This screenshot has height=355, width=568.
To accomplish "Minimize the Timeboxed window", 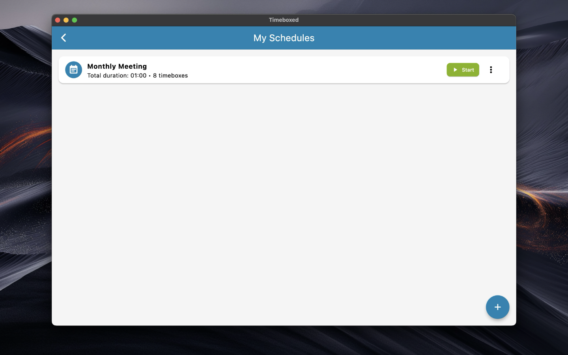I will coord(66,20).
